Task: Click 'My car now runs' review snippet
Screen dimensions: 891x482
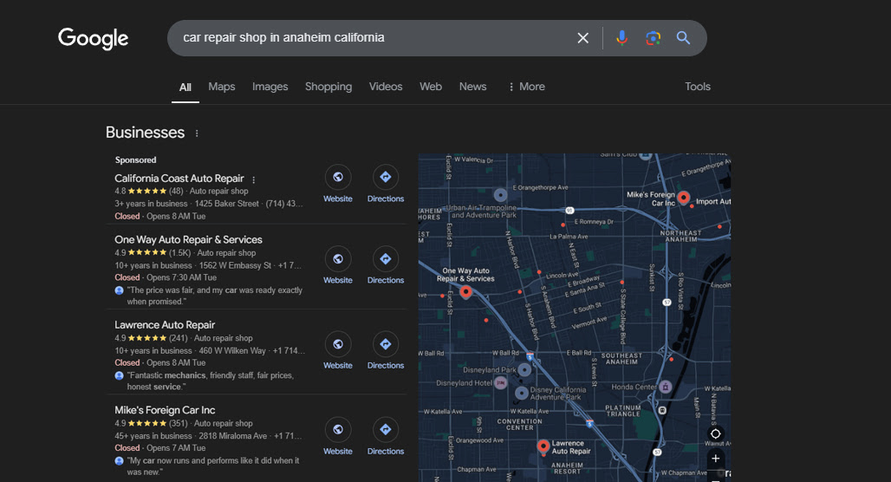Action: pyautogui.click(x=213, y=466)
